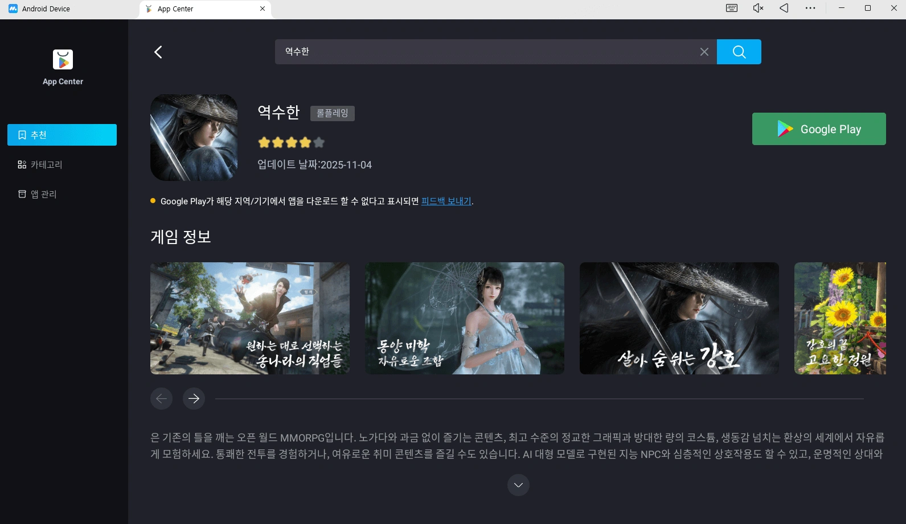The height and width of the screenshot is (524, 906).
Task: Open the keyboard icon in title bar
Action: 732,8
